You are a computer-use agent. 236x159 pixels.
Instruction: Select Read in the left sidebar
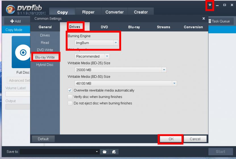45,43
